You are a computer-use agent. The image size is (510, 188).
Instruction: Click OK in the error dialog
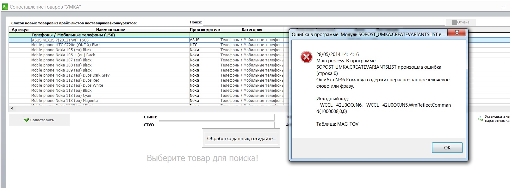point(447,147)
